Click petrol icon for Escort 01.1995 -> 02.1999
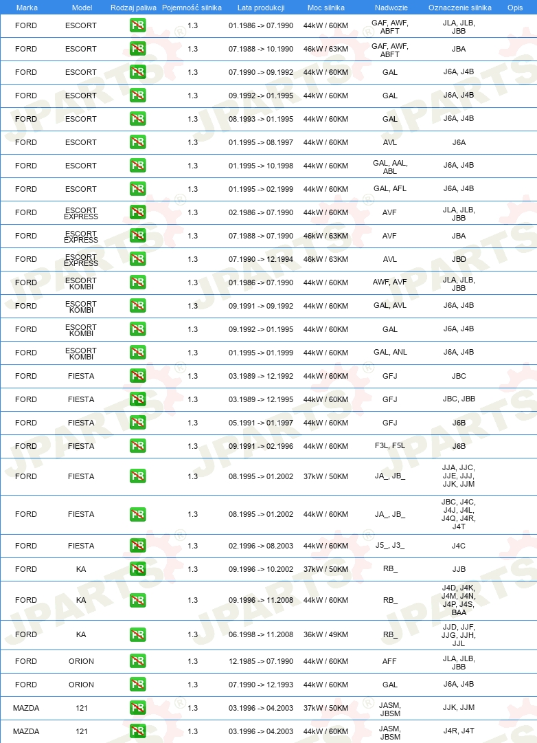 tap(138, 189)
